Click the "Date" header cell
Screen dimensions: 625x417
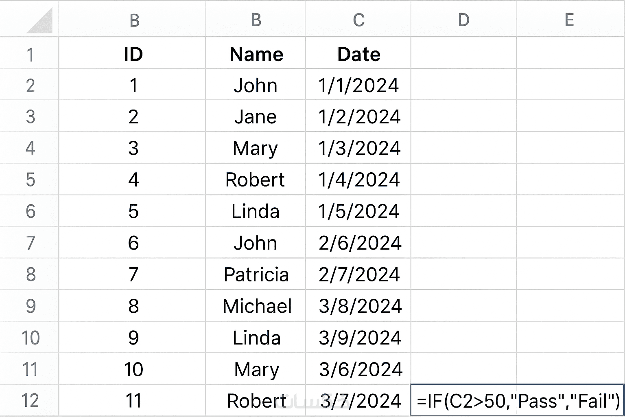(358, 55)
